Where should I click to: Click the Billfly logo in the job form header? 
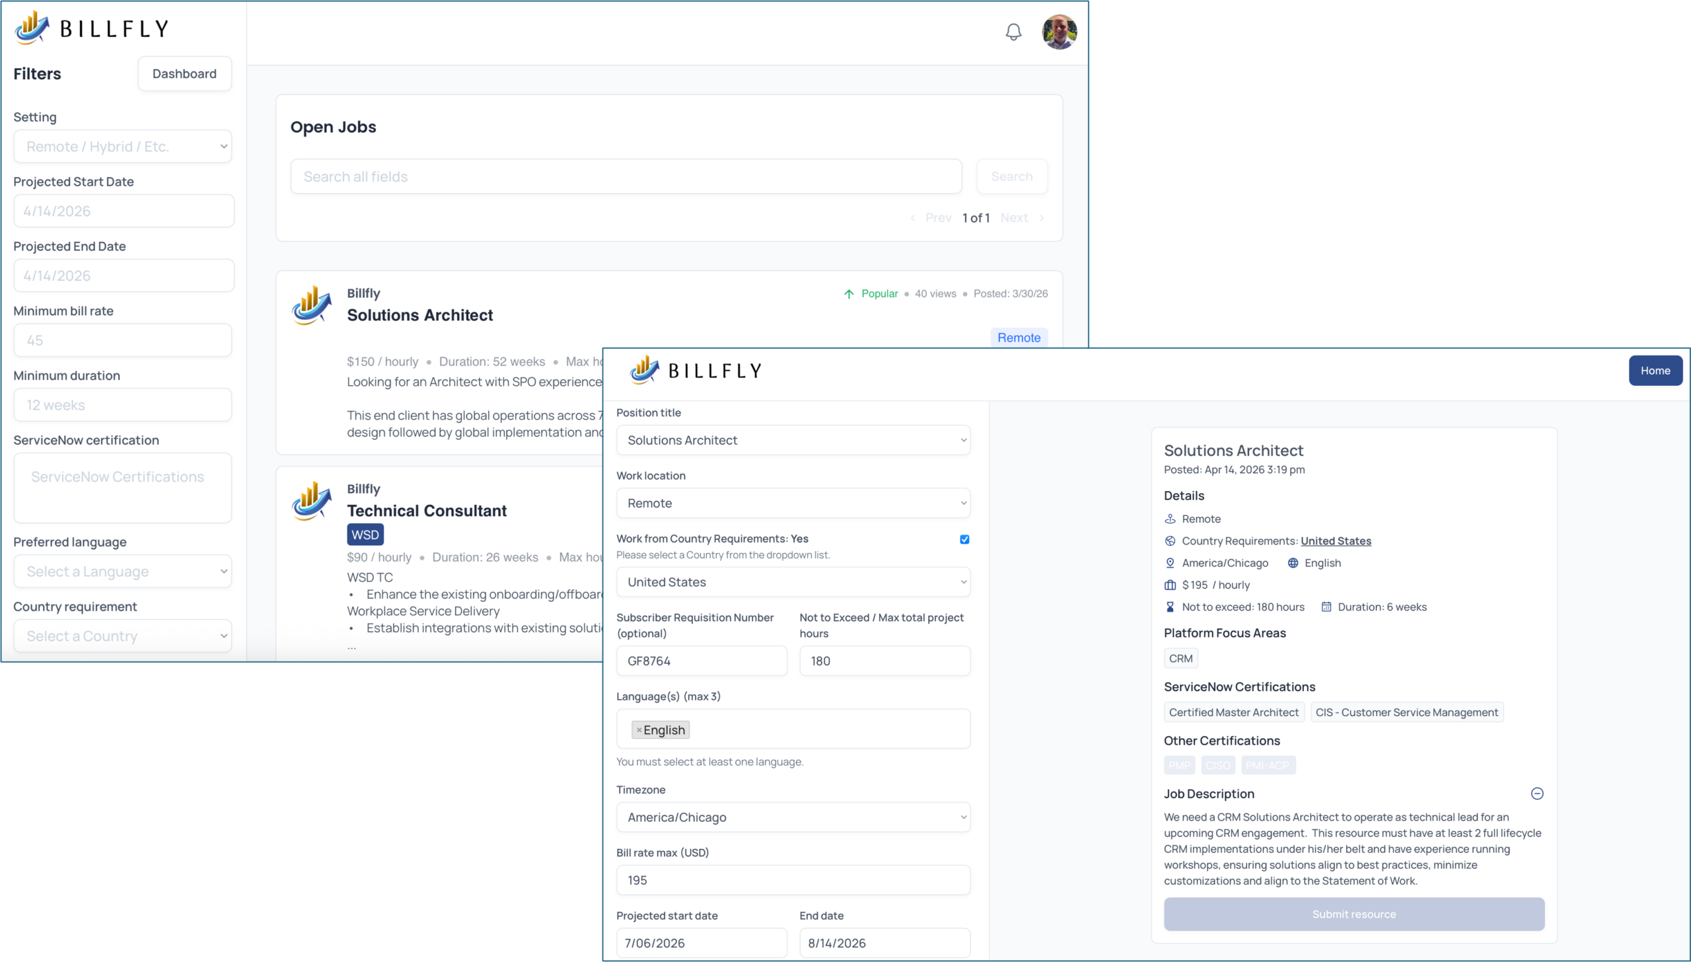pyautogui.click(x=696, y=370)
